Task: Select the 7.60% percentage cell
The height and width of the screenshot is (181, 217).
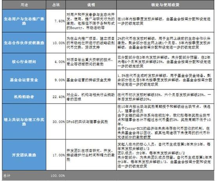Action: tap(56, 21)
